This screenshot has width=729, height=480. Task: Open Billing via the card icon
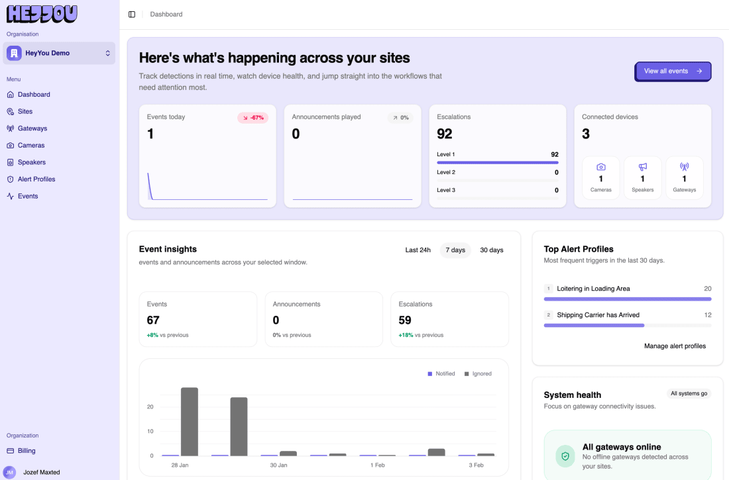tap(10, 451)
